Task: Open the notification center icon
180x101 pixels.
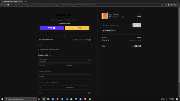Action: (x=177, y=99)
